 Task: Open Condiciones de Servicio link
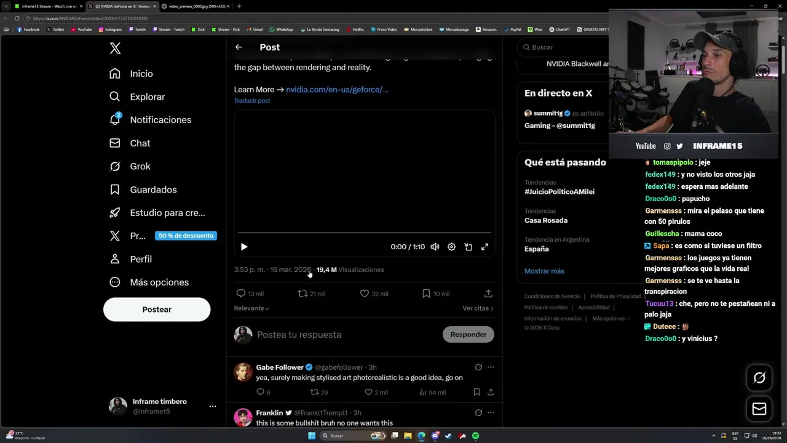pyautogui.click(x=552, y=297)
